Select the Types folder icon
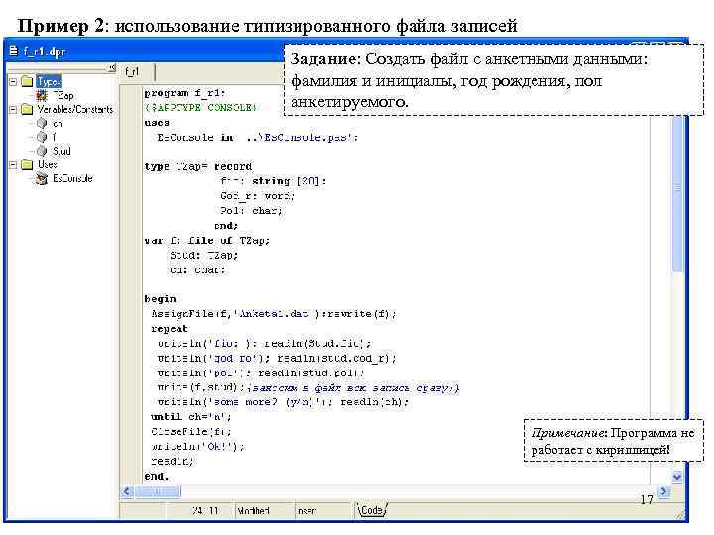The width and height of the screenshot is (714, 535). (28, 82)
